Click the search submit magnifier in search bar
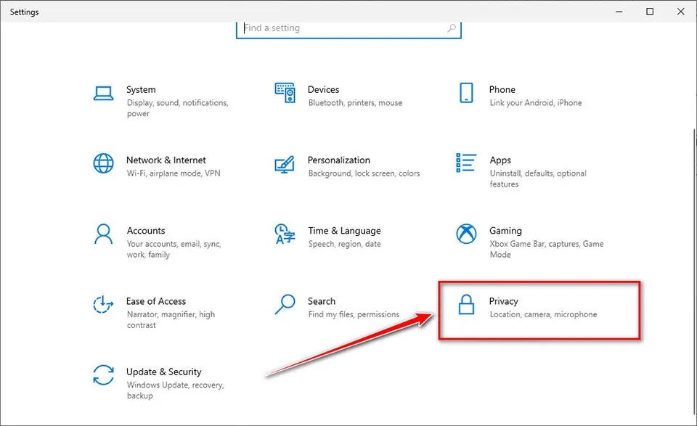This screenshot has height=426, width=697. pos(450,28)
